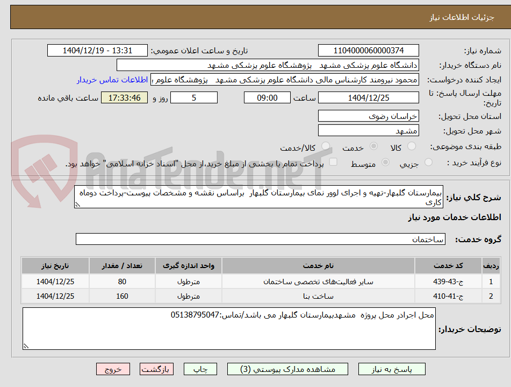The height and width of the screenshot is (387, 511).
Task: Select the 'کالا' radio button
Action: point(412,146)
